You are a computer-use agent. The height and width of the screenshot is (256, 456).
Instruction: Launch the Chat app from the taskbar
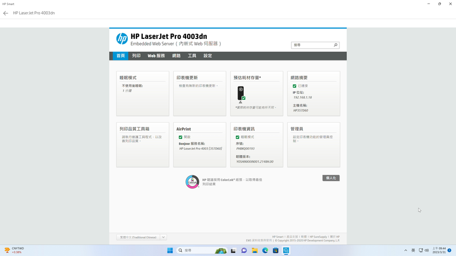pyautogui.click(x=244, y=250)
